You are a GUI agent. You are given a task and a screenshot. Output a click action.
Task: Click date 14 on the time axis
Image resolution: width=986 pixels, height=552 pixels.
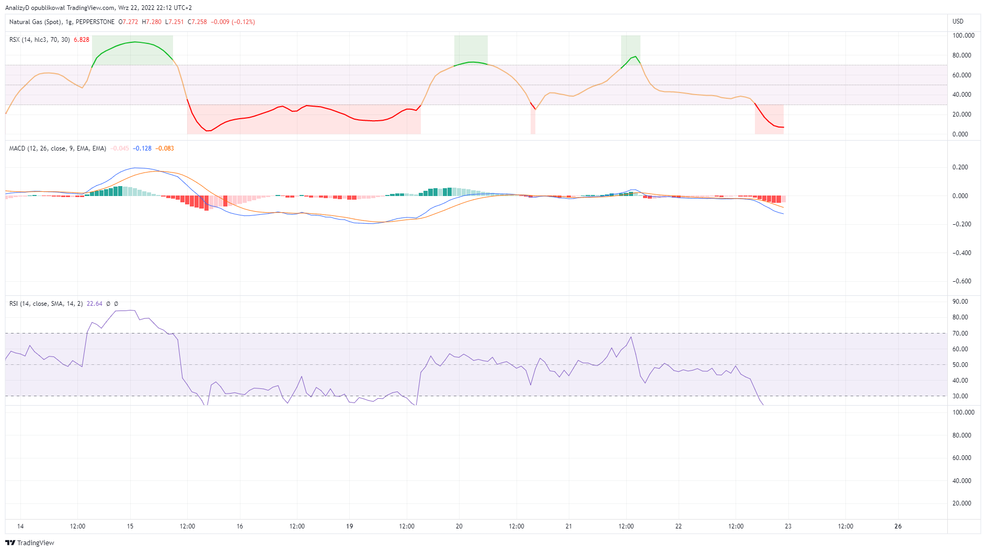[x=20, y=526]
